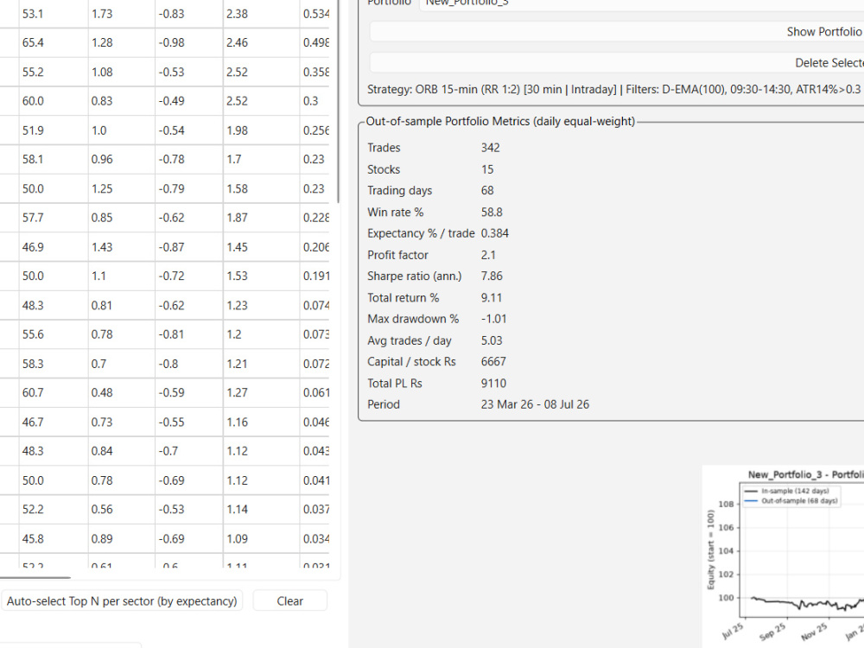
Task: Select the table cell reading 53.1
Action: (x=54, y=14)
